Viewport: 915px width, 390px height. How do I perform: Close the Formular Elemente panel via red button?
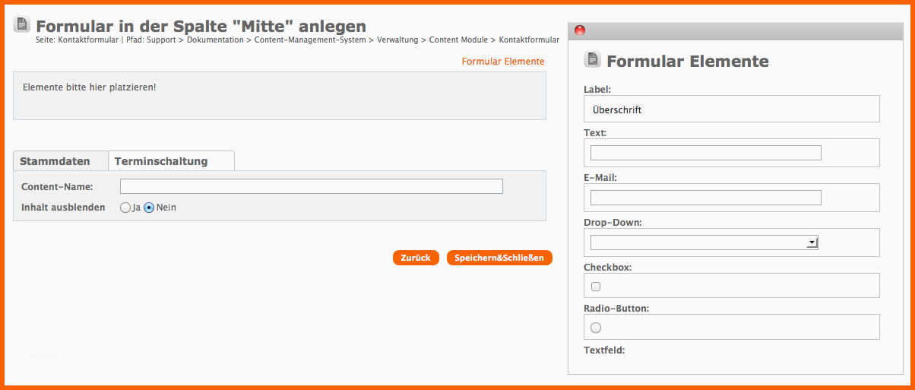pos(579,30)
